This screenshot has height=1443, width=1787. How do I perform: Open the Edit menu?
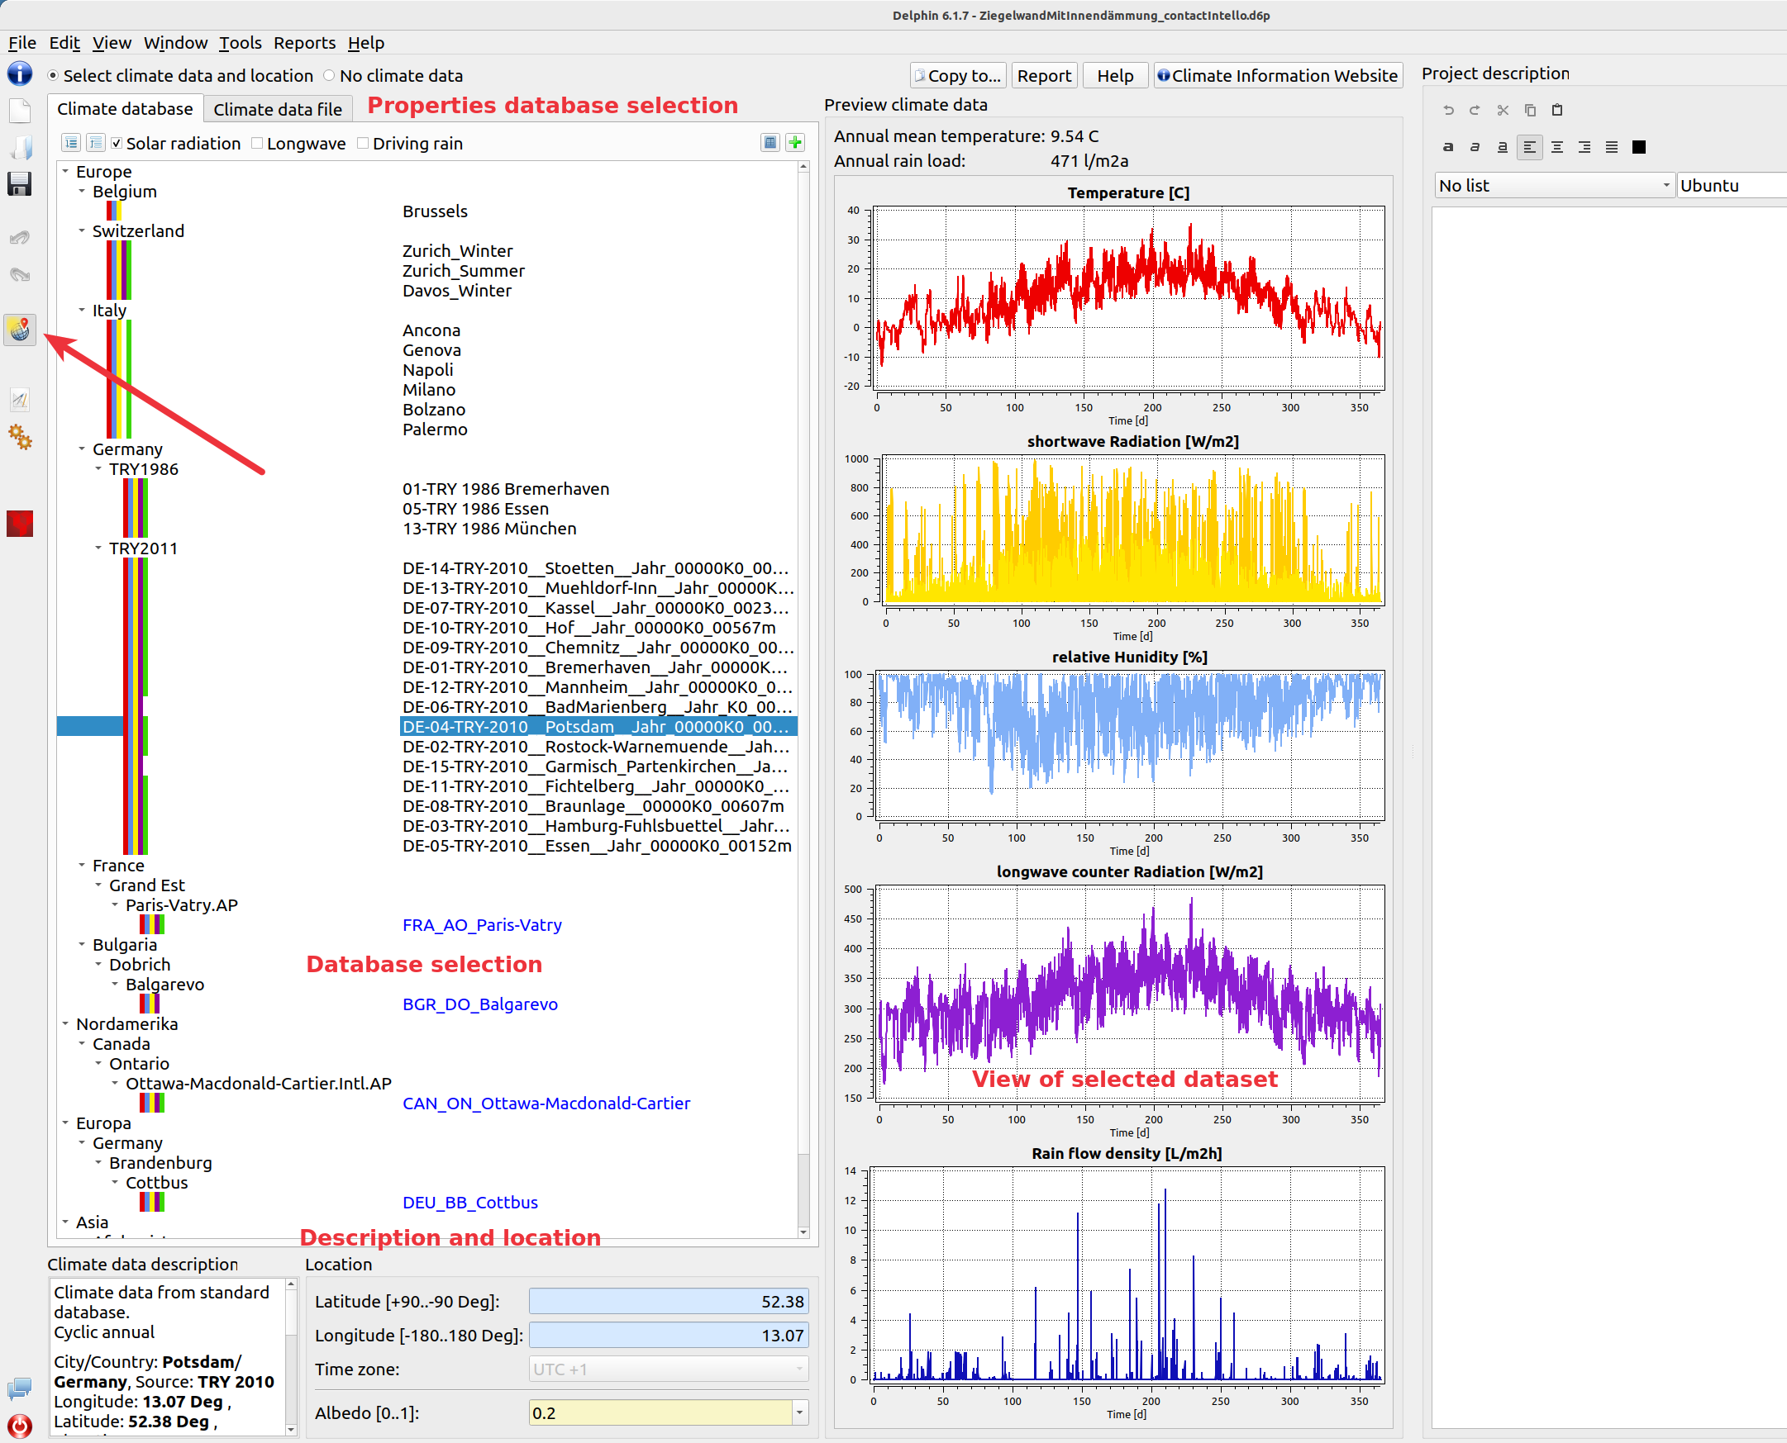pos(64,42)
